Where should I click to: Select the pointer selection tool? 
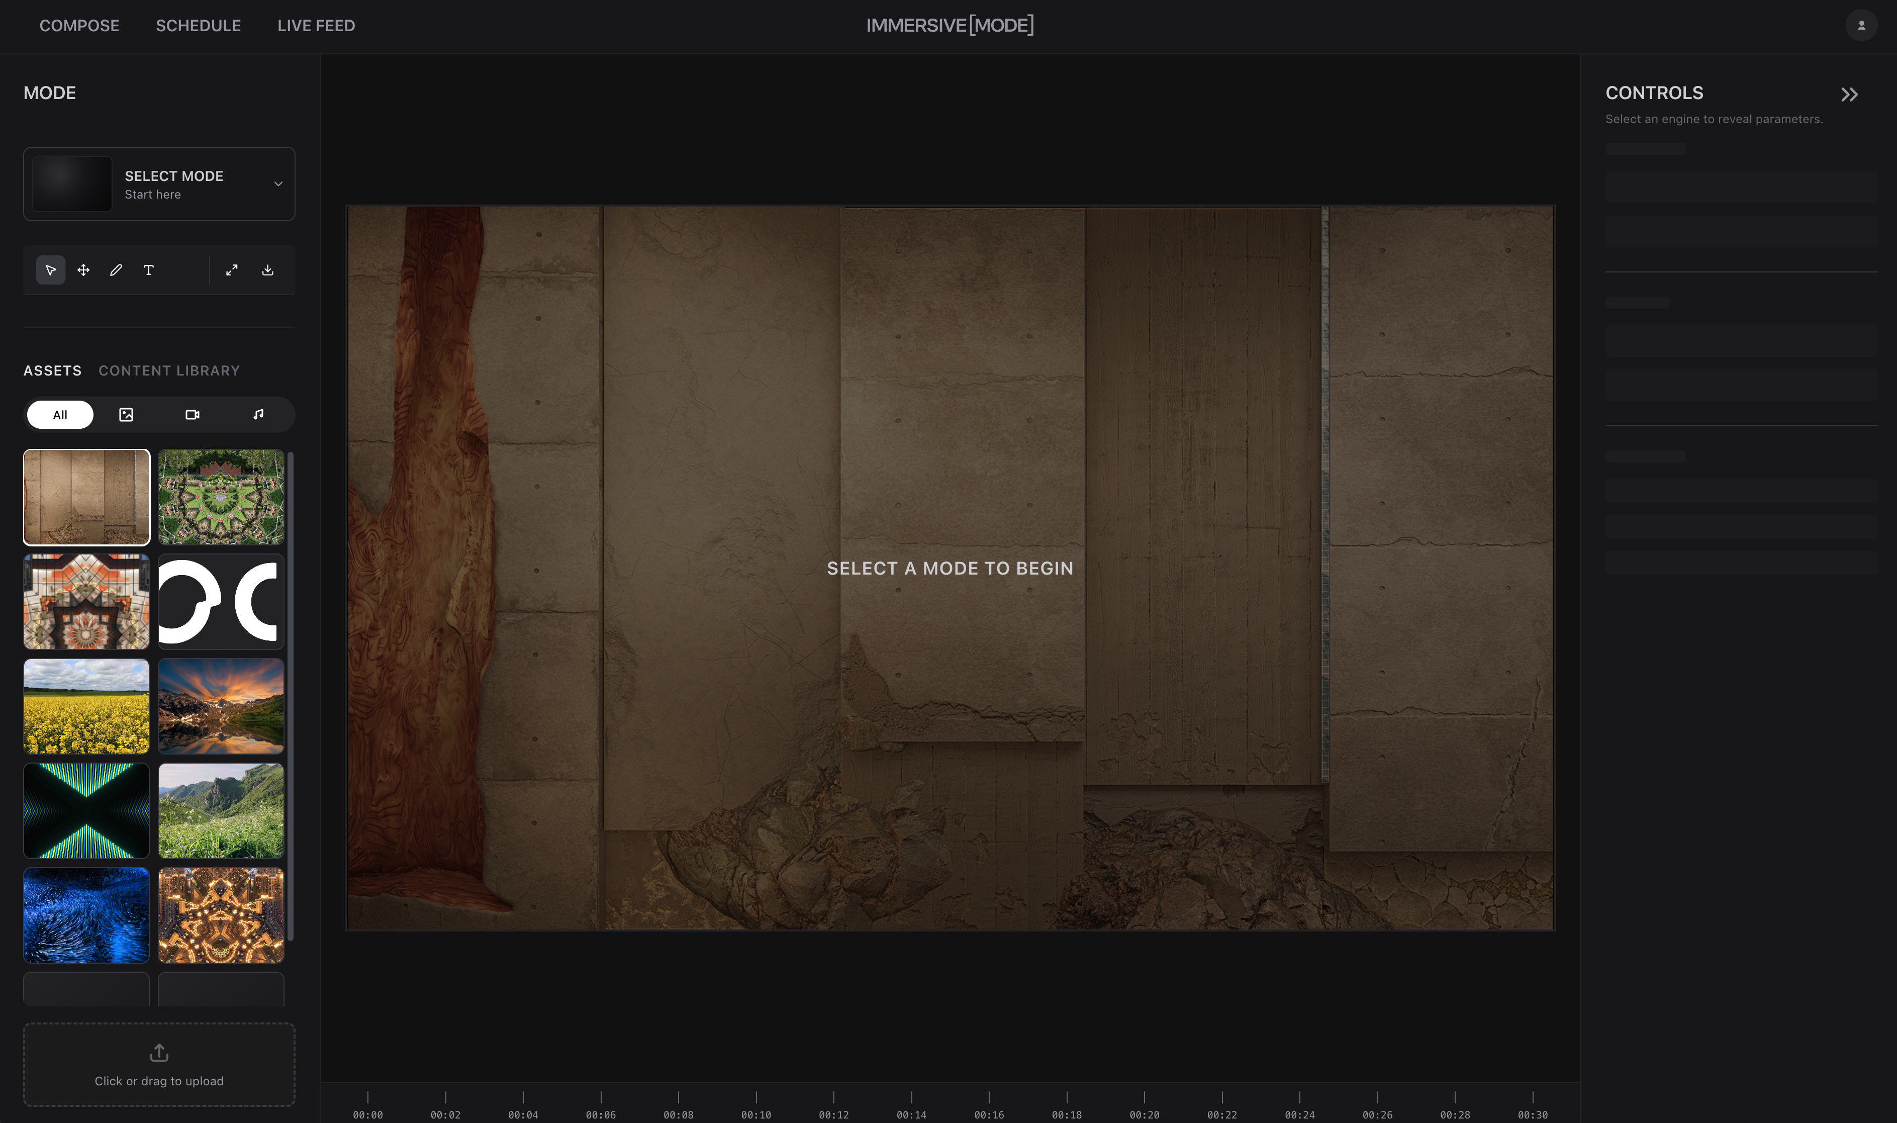[51, 270]
